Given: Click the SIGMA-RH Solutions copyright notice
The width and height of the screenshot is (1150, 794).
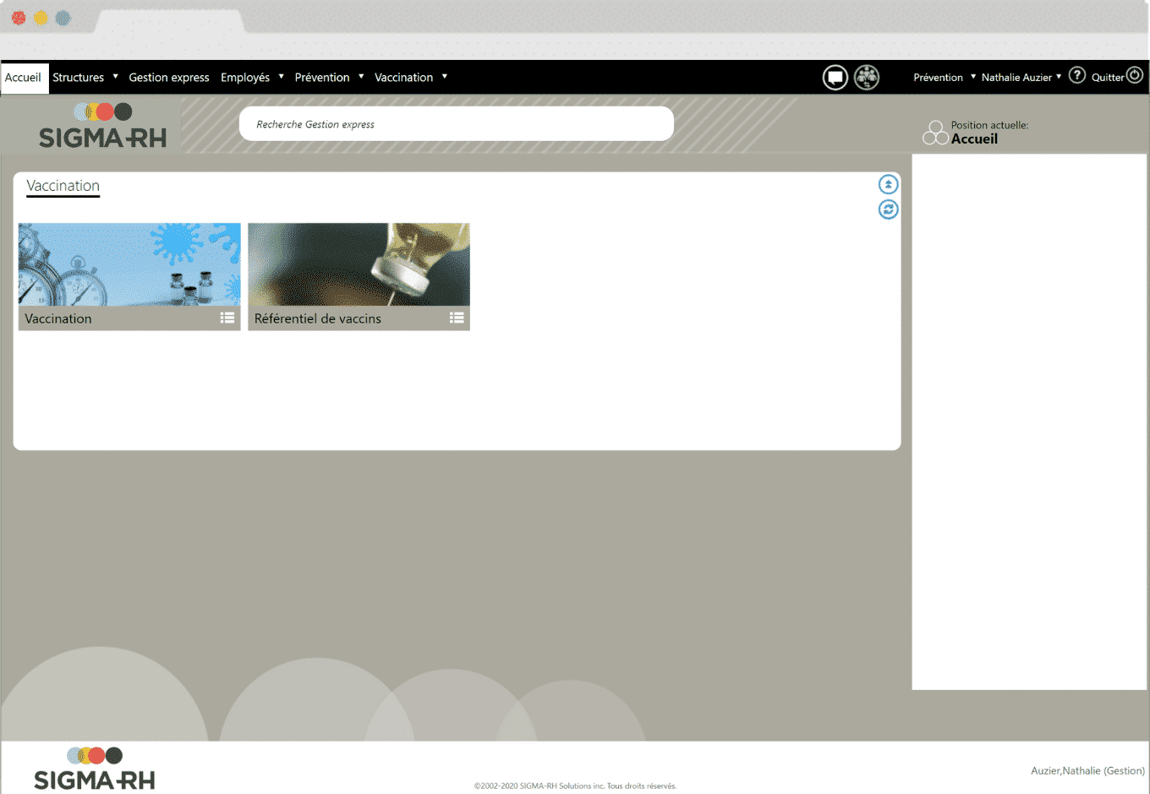Looking at the screenshot, I should click(575, 786).
